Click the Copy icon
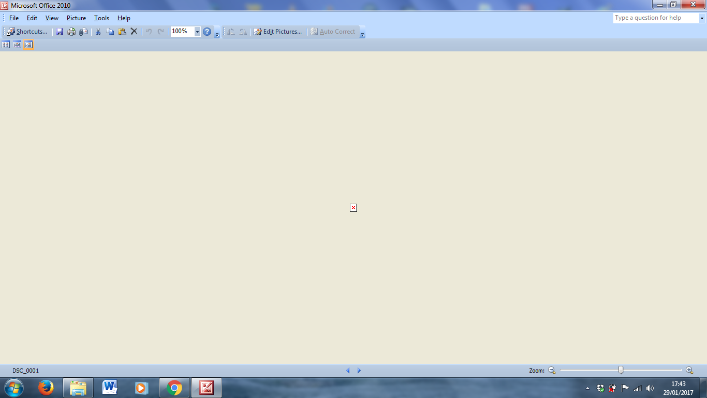The height and width of the screenshot is (398, 707). pyautogui.click(x=110, y=32)
